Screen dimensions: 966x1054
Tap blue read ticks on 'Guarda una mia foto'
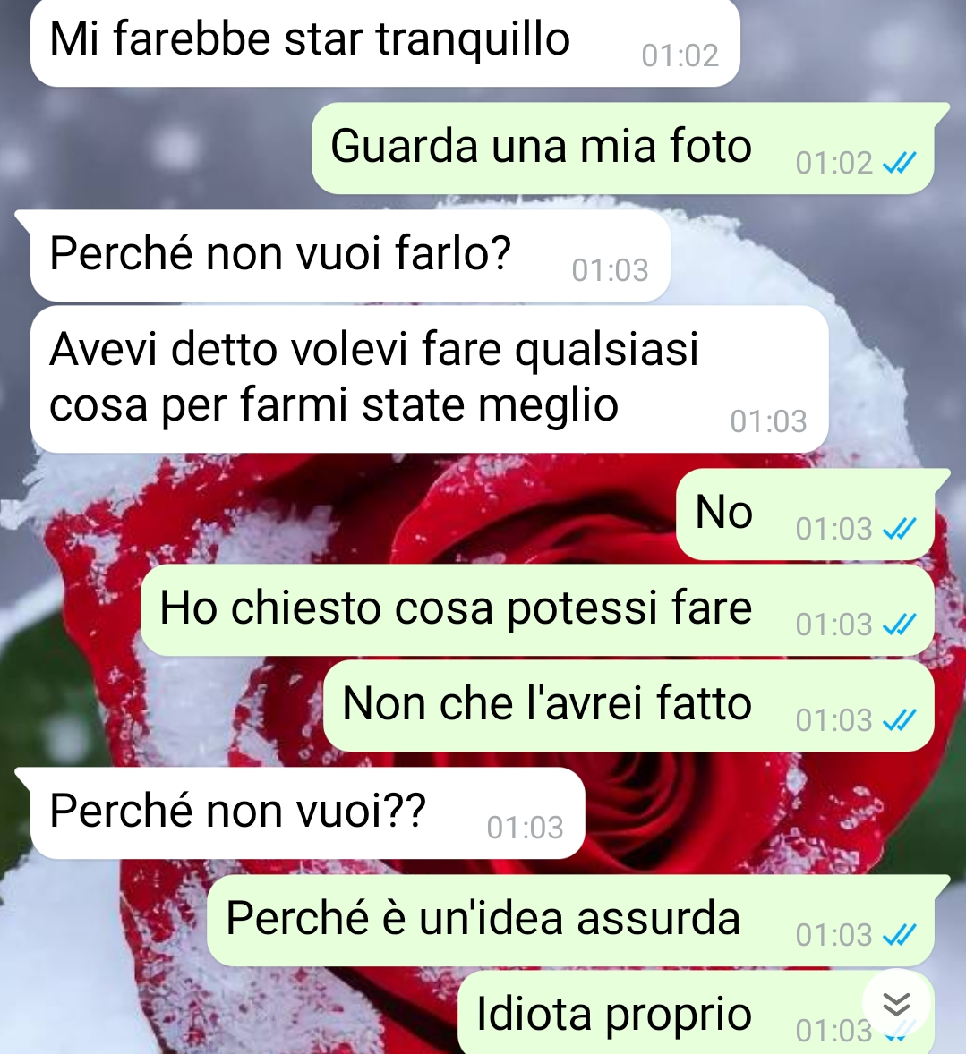tap(900, 163)
